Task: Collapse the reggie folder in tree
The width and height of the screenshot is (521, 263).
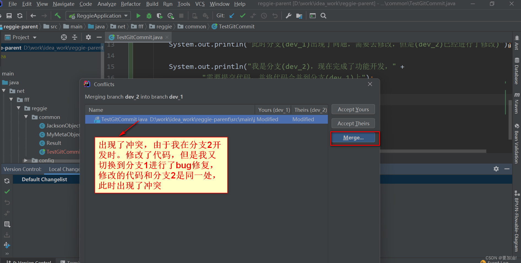Action: click(19, 108)
